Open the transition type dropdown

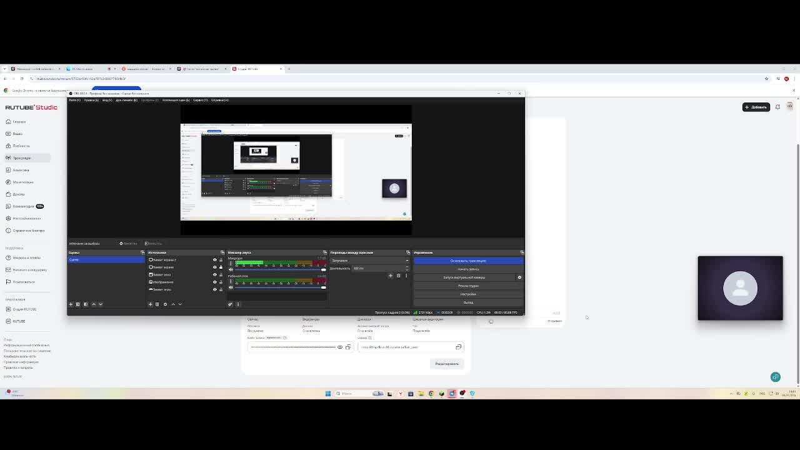[370, 261]
